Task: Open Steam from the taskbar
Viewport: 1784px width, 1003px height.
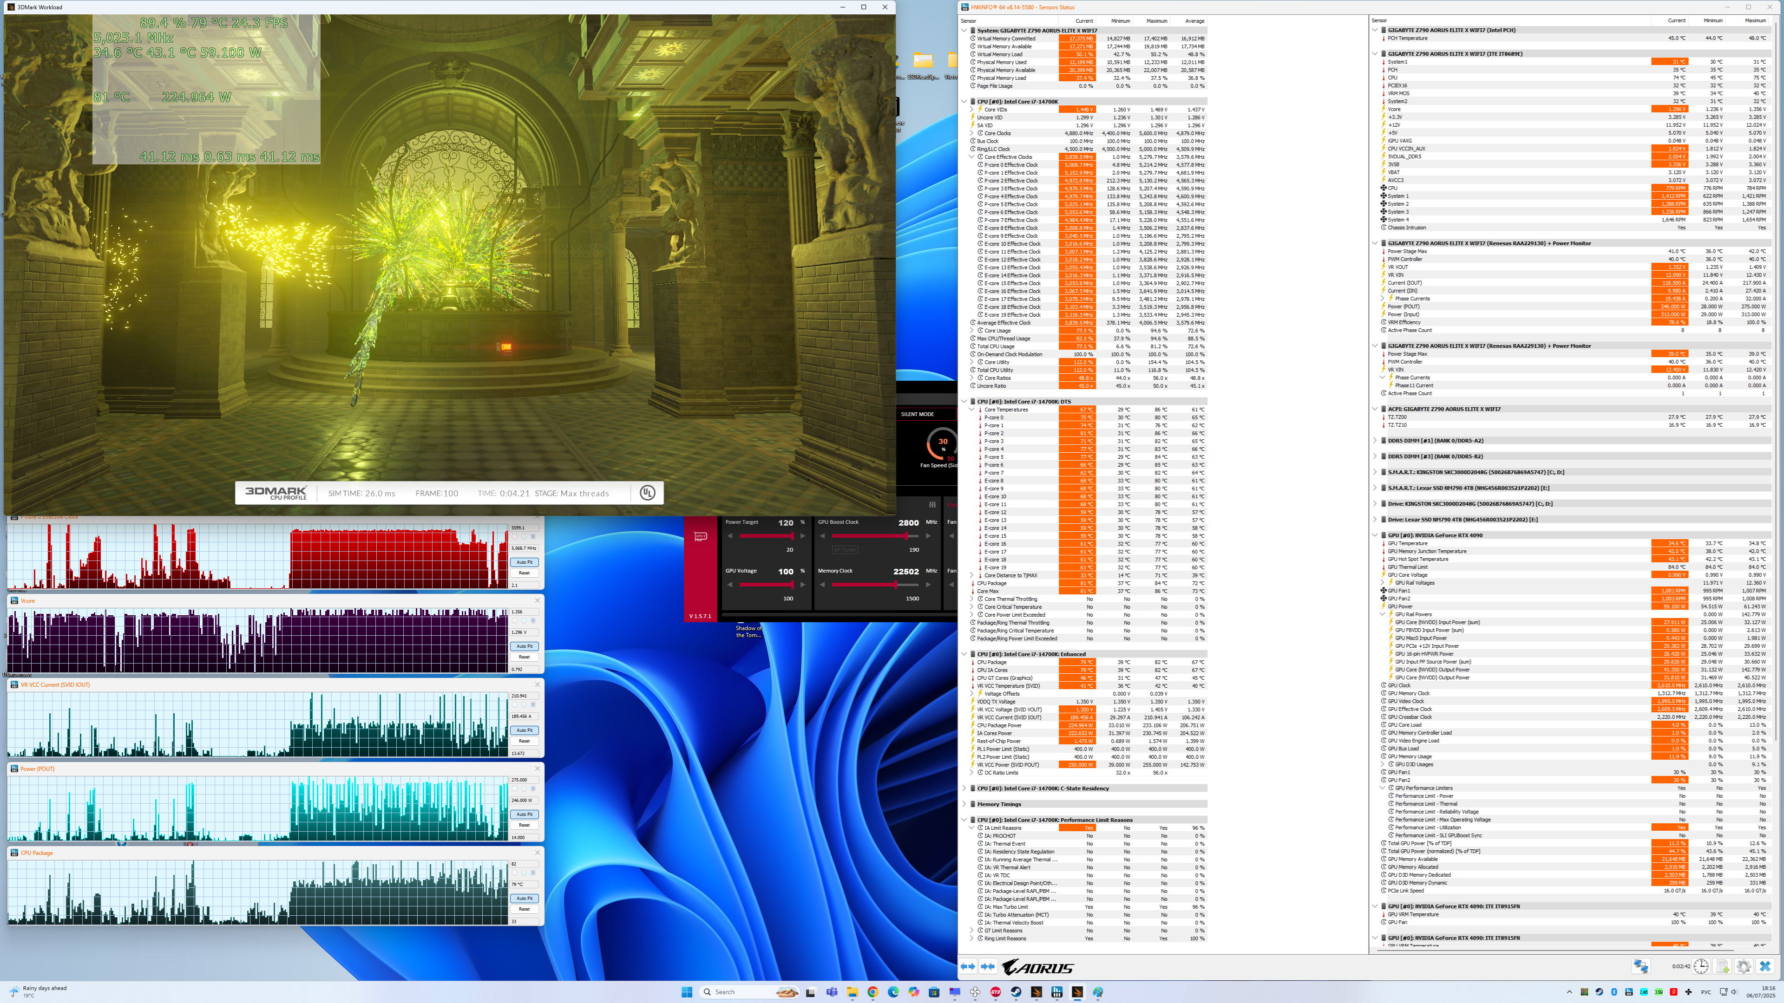Action: (x=1016, y=992)
